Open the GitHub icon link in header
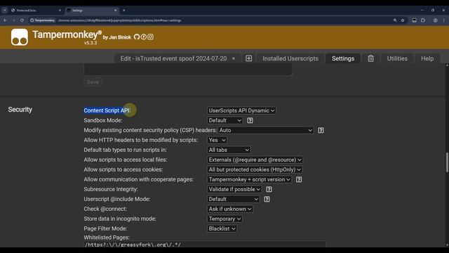This screenshot has width=449, height=253. 137,37
